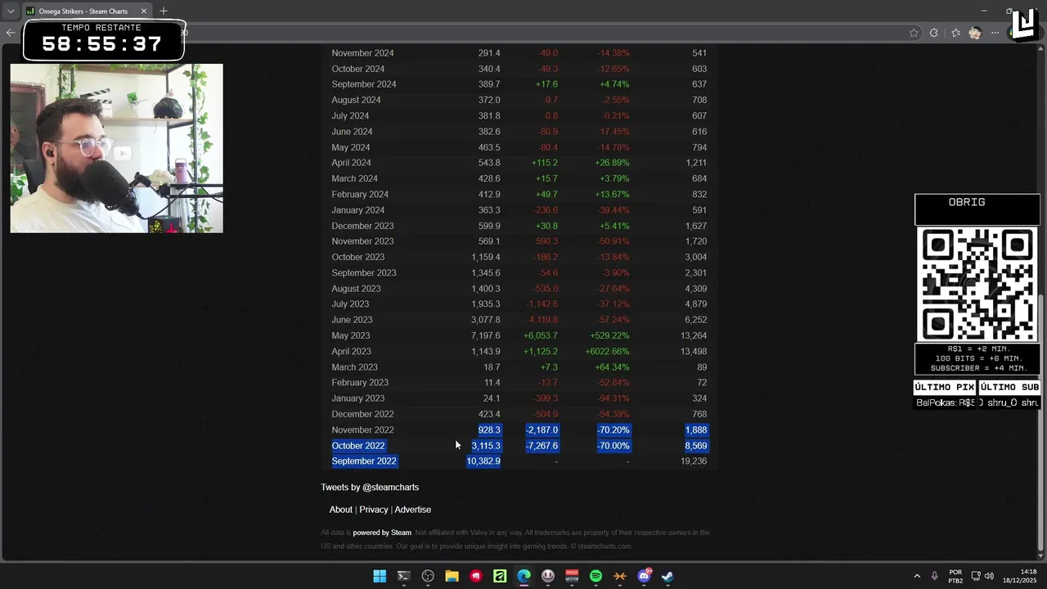Viewport: 1047px width, 589px height.
Task: Click the November 2024 row label
Action: point(362,53)
